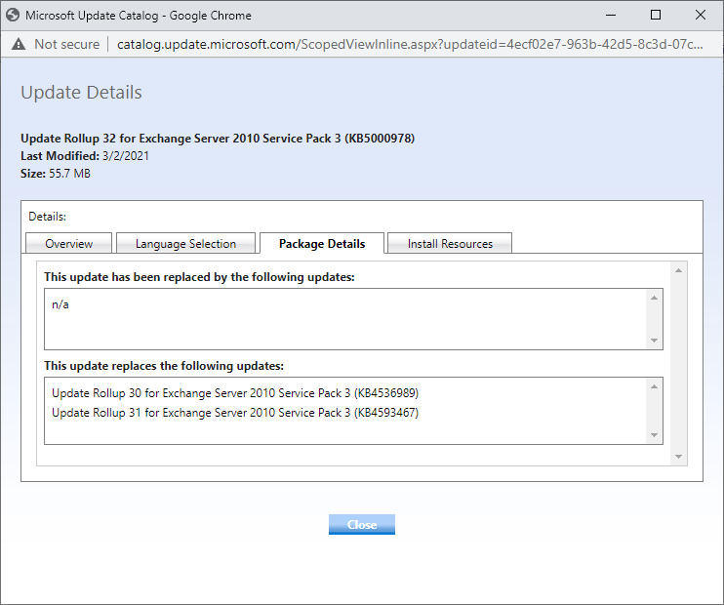This screenshot has height=605, width=724.
Task: Click the catalog.update.microsoft.com address bar URL
Action: pos(410,44)
